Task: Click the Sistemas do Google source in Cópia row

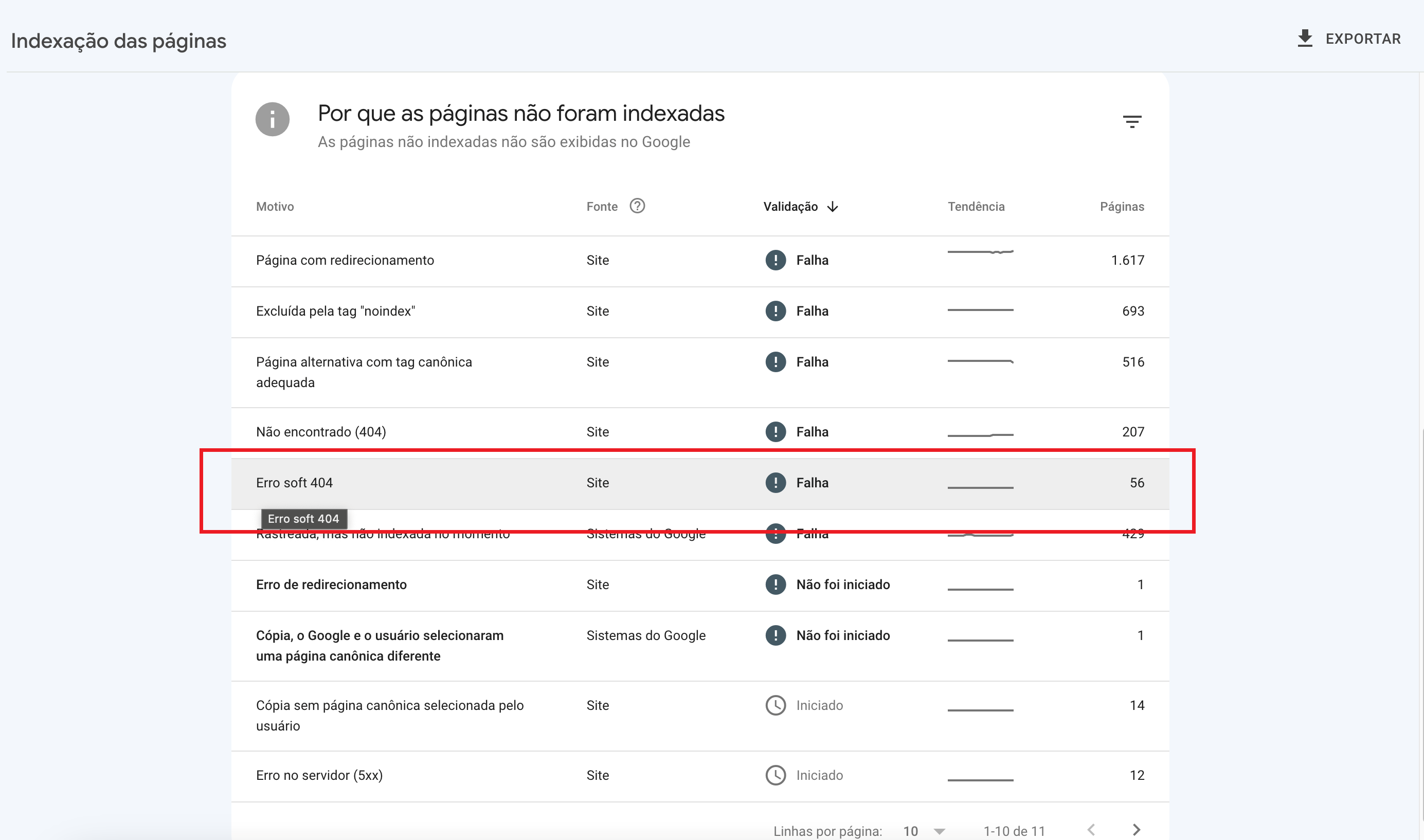Action: click(x=646, y=636)
